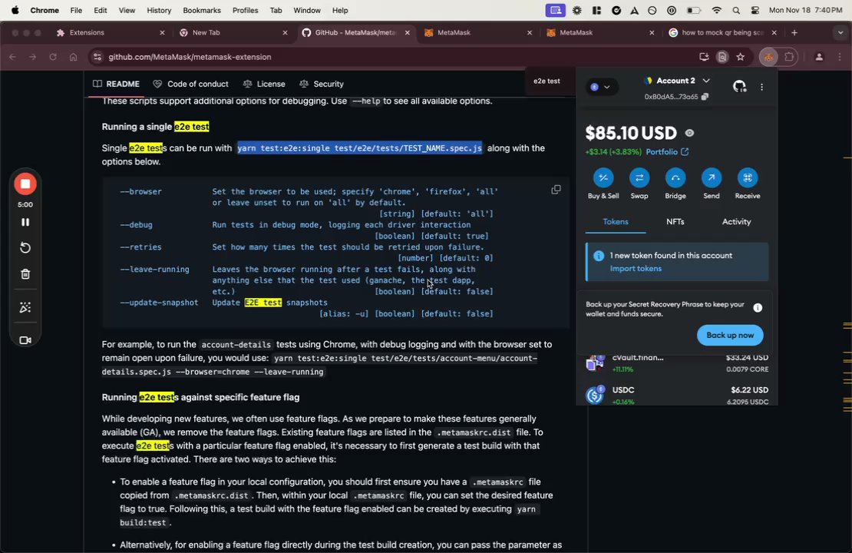Screen dimensions: 852x553
Task: Click the Wi-Fi status icon
Action: point(717,10)
